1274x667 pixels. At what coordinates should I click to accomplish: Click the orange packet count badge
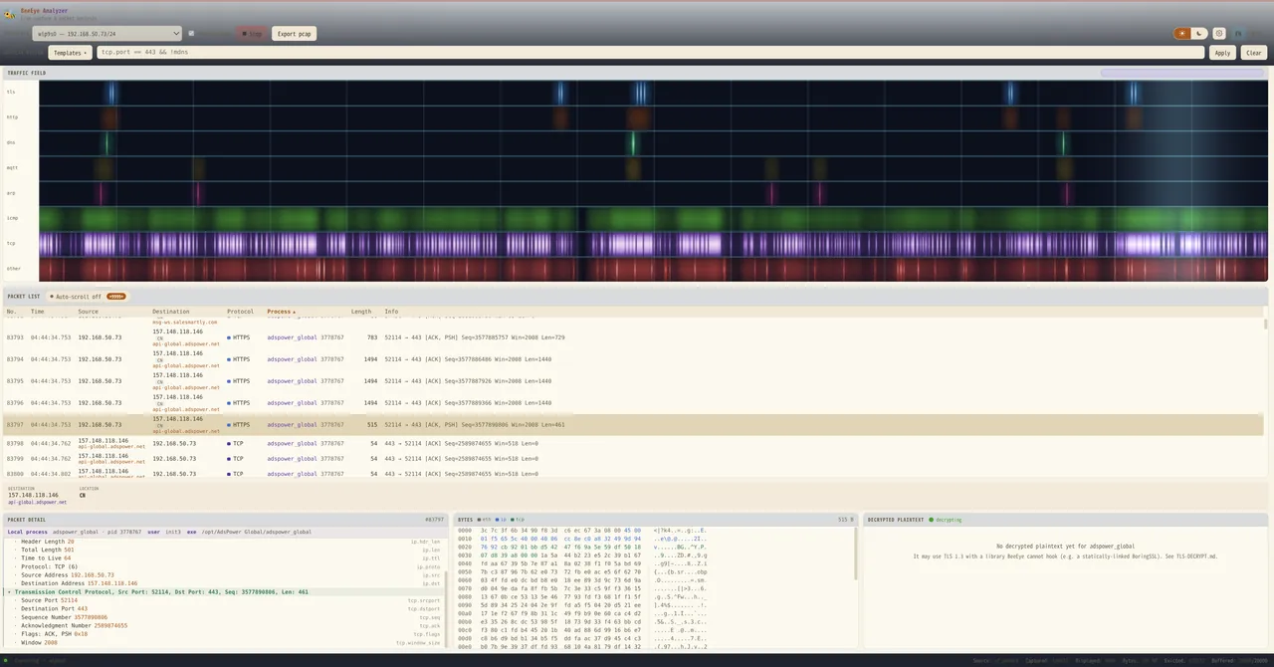pos(116,297)
